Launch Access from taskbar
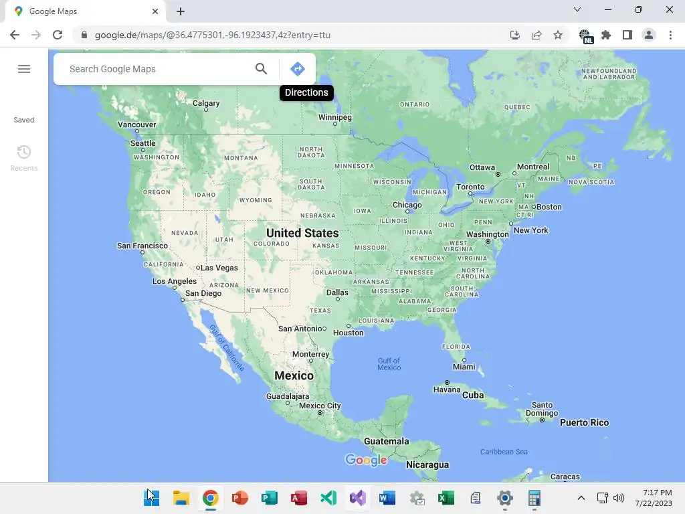The width and height of the screenshot is (685, 514). 299,498
